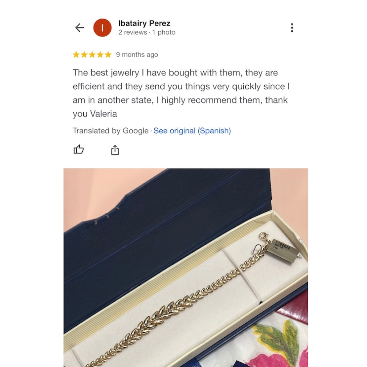
Task: Select the "9 months ago" timestamp
Action: 137,55
